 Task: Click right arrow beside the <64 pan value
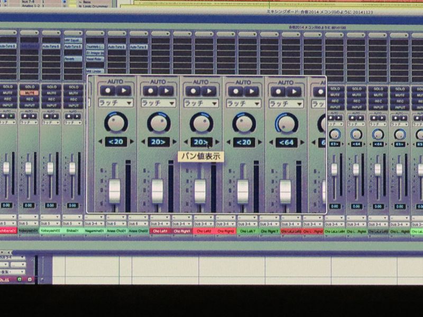pos(302,142)
